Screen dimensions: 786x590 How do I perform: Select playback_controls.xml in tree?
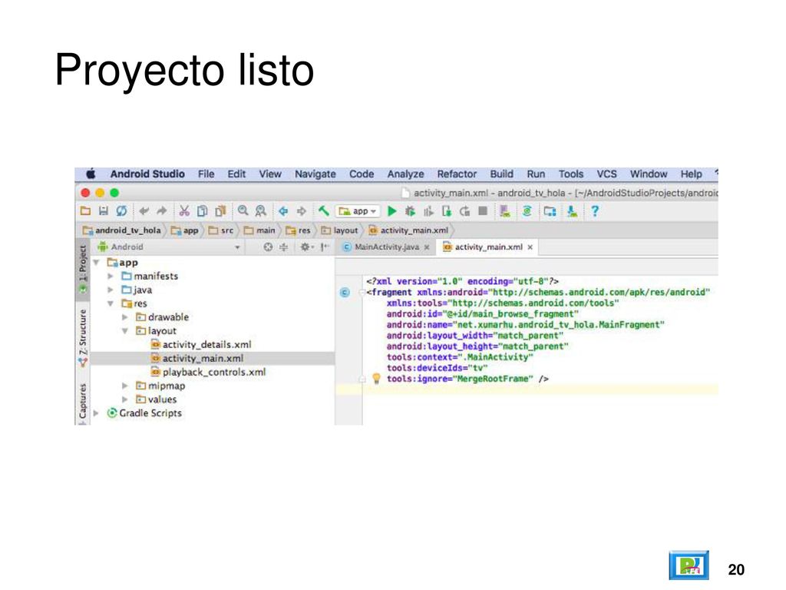point(208,373)
